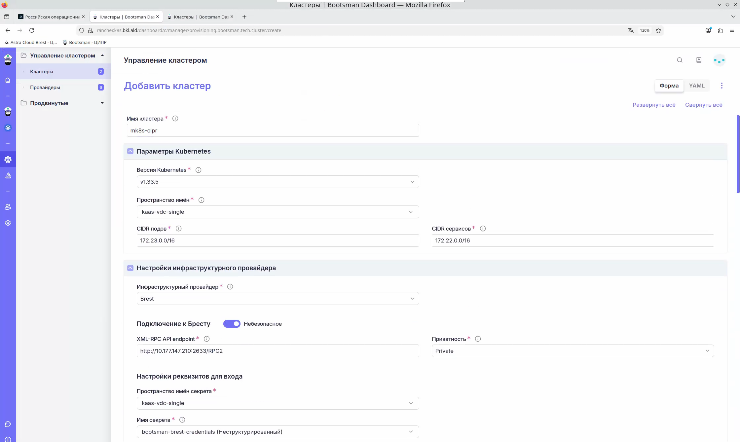Switch to YAML view
The image size is (740, 442).
[x=697, y=86]
